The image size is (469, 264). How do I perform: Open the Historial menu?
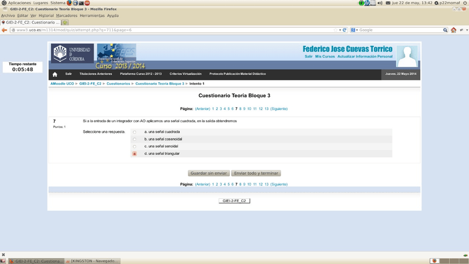[46, 15]
